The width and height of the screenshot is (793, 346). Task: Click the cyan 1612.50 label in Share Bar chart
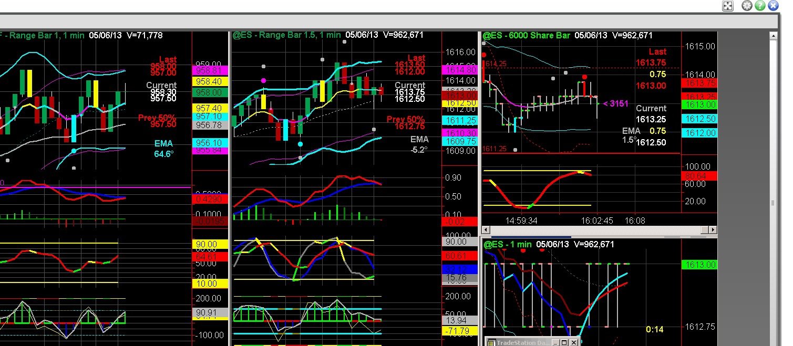point(698,119)
